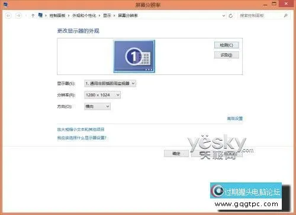Viewport: 296px width, 215px height.
Task: Open 外观和个性化 breadcrumb
Action: 84,15
